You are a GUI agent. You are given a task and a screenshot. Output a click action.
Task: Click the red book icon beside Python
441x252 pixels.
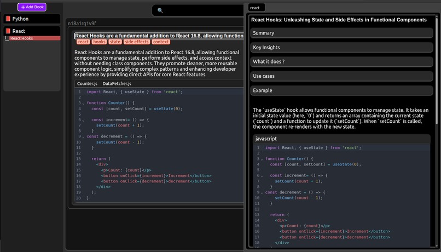[x=8, y=19]
